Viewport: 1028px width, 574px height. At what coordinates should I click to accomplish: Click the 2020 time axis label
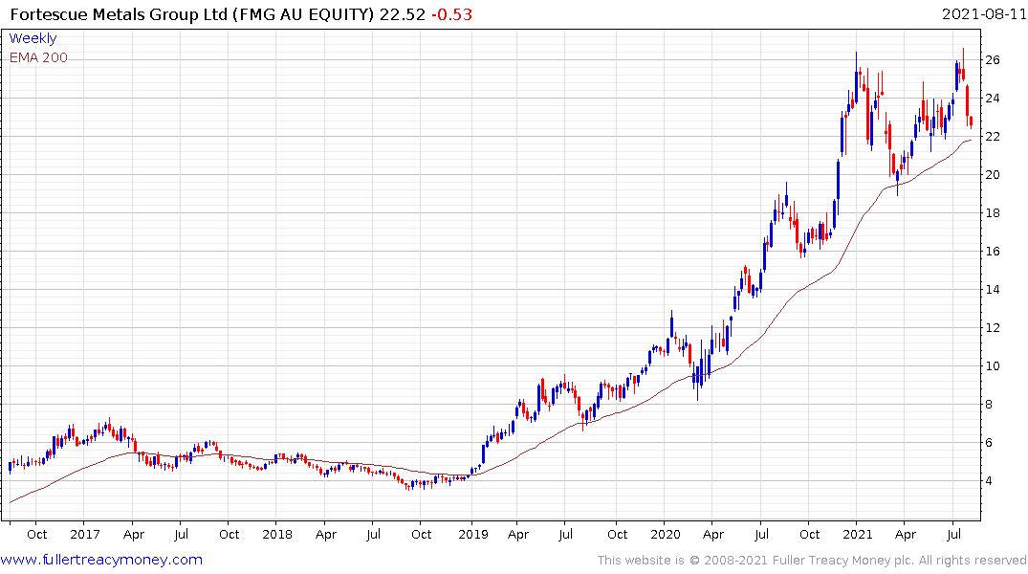click(x=666, y=534)
